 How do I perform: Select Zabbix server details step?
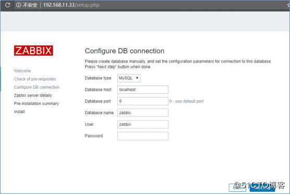point(33,95)
